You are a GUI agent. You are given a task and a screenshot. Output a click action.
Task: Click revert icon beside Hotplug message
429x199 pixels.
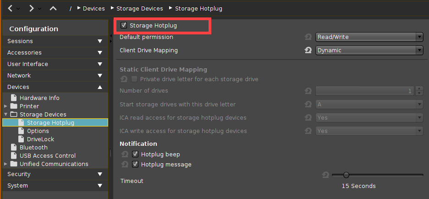tap(124, 164)
